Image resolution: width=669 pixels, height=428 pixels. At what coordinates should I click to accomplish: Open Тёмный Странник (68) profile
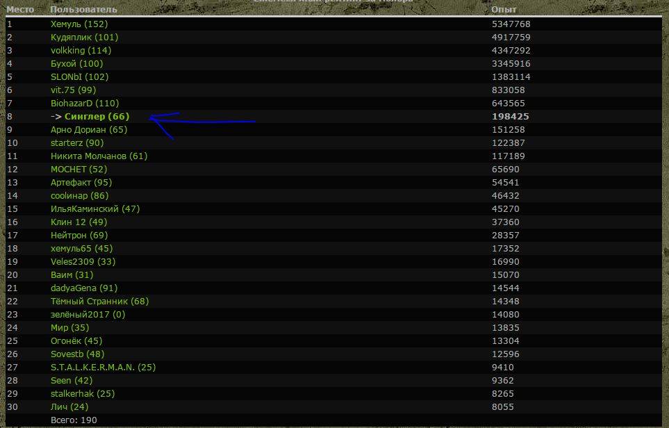99,302
